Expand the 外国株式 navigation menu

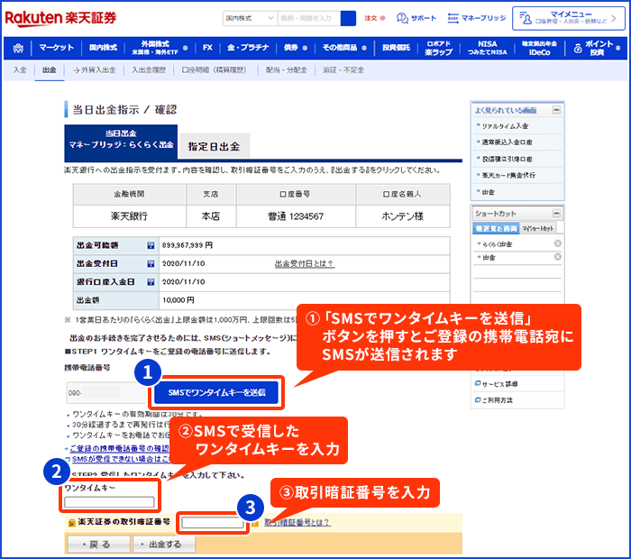[x=160, y=48]
